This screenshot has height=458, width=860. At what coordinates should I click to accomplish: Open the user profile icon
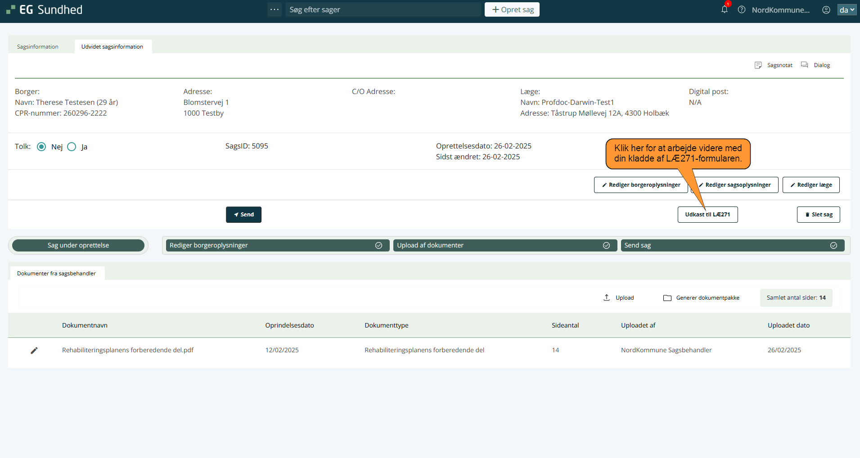(x=826, y=9)
